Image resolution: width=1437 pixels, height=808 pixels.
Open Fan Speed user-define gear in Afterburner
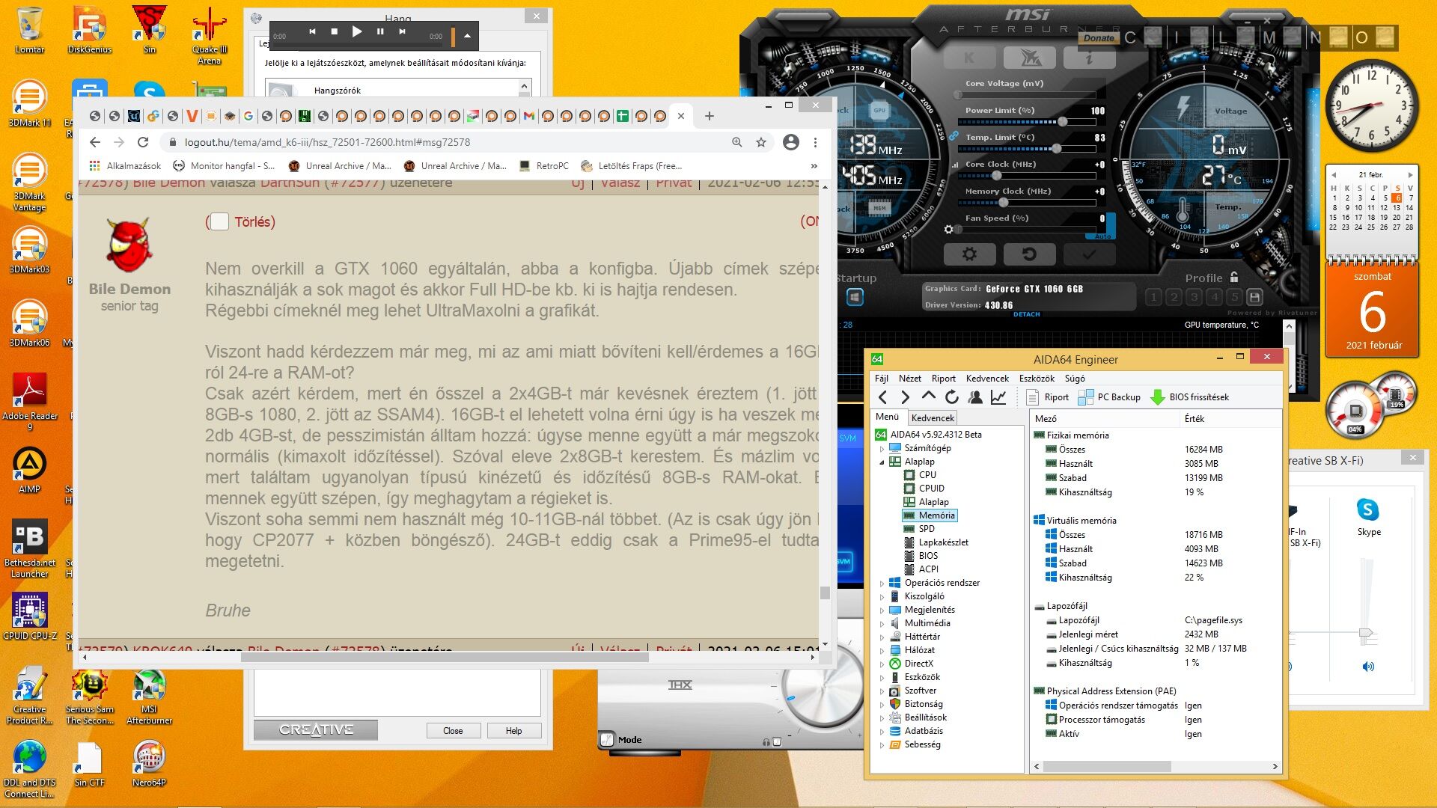949,230
